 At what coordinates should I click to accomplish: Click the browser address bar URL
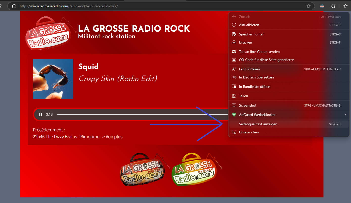tap(69, 6)
